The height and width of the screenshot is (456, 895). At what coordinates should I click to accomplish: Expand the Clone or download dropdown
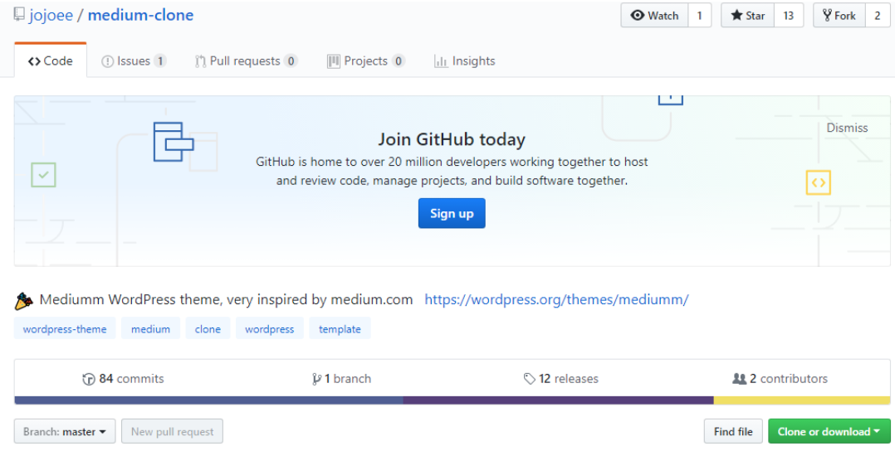click(829, 431)
